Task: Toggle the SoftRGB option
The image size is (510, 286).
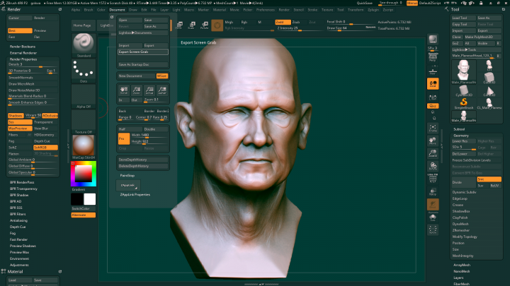Action: pyautogui.click(x=45, y=148)
